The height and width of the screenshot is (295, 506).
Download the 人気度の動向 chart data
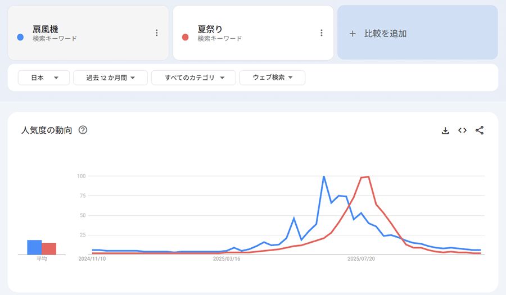pos(445,130)
